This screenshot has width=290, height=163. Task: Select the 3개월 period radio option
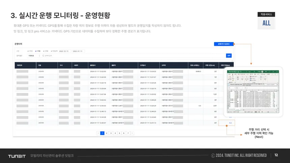46,51
